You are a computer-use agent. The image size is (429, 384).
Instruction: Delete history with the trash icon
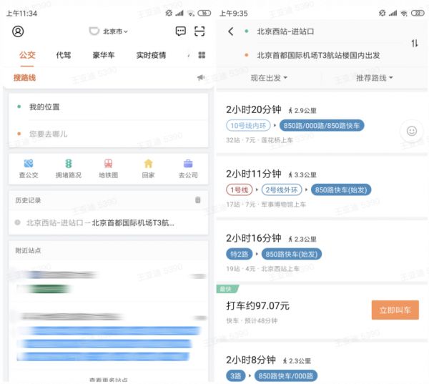click(x=198, y=200)
